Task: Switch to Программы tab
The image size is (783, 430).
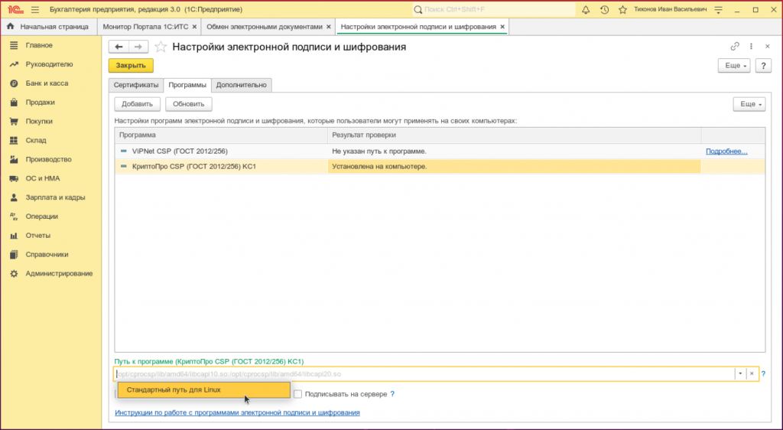Action: pos(187,85)
